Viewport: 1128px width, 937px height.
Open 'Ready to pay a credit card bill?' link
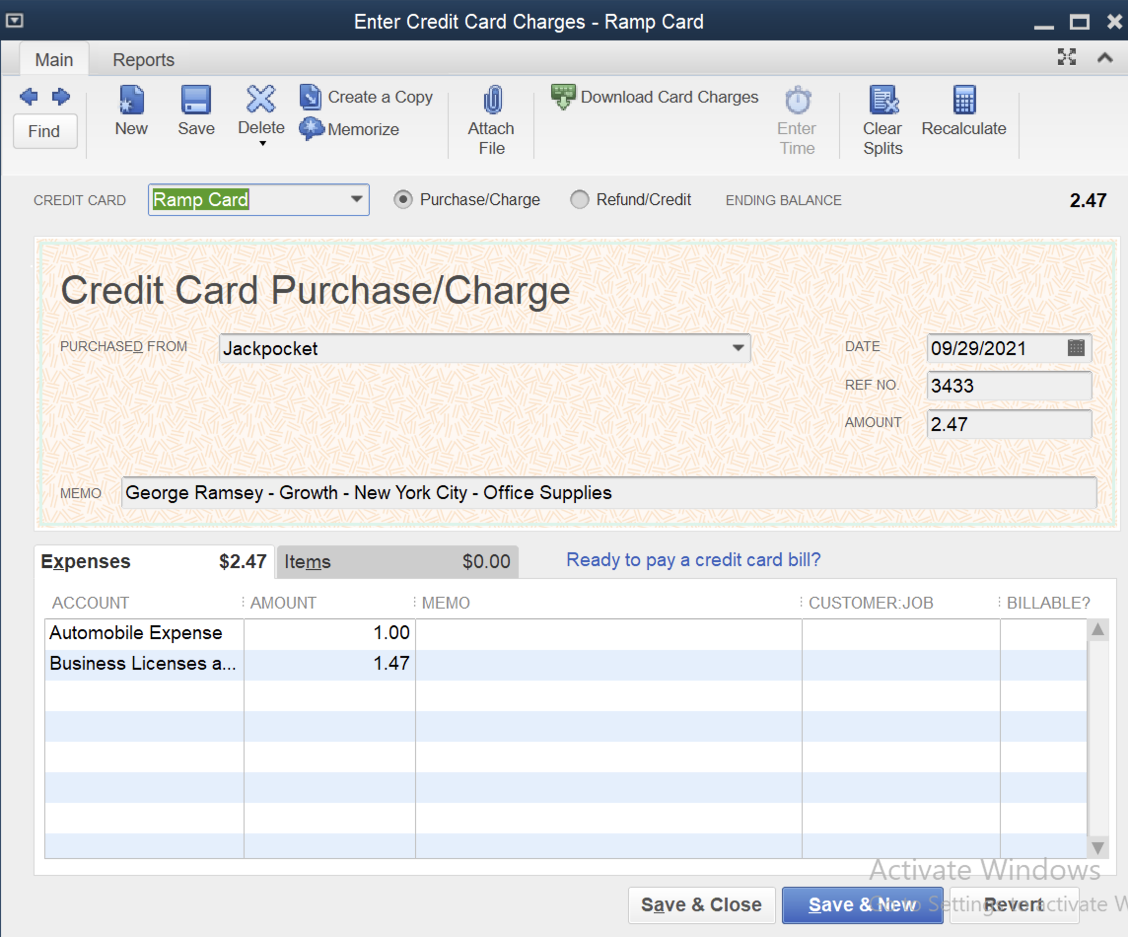tap(694, 560)
